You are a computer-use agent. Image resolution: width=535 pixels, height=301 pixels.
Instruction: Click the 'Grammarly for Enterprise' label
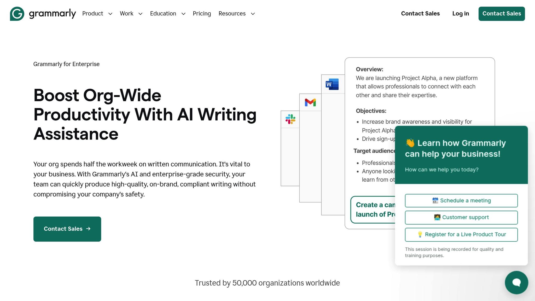click(x=66, y=64)
